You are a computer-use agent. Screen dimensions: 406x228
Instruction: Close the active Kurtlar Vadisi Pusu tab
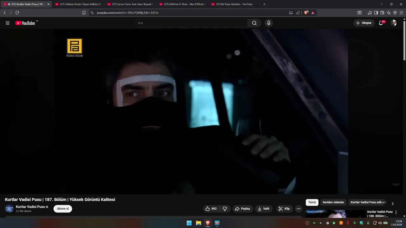[49, 4]
